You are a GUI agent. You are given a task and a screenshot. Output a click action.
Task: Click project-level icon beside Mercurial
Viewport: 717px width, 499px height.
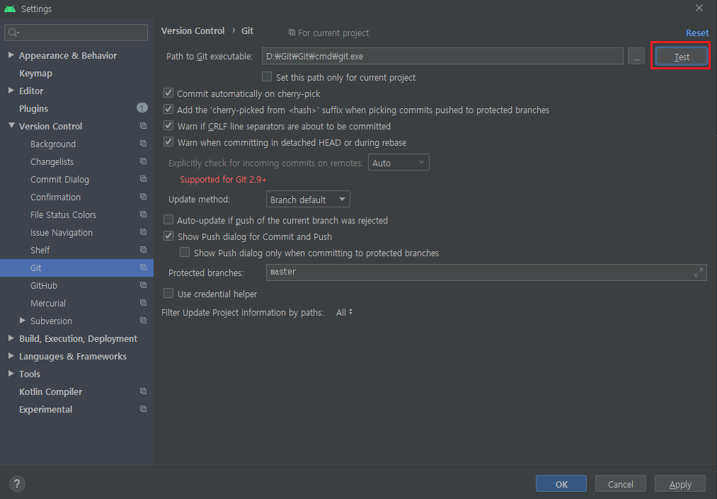(143, 303)
